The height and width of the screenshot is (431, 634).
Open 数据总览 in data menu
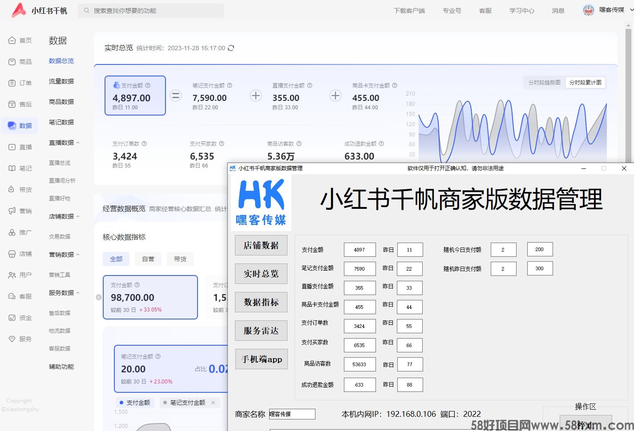61,61
